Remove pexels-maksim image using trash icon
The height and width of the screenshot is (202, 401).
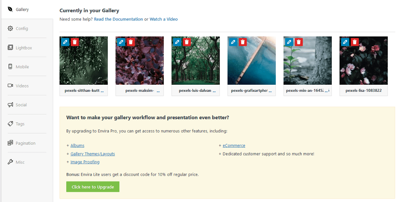(x=131, y=42)
